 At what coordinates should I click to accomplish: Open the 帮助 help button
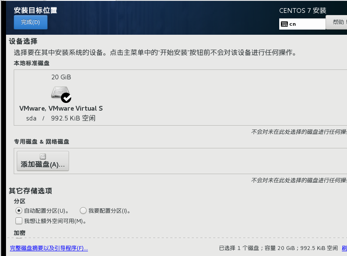337,22
